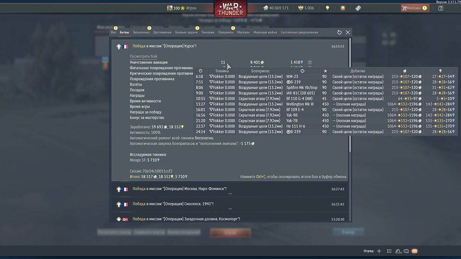Click the Bf 110 G-4 (ИИ) target cell
The height and width of the screenshot is (259, 461).
299,99
